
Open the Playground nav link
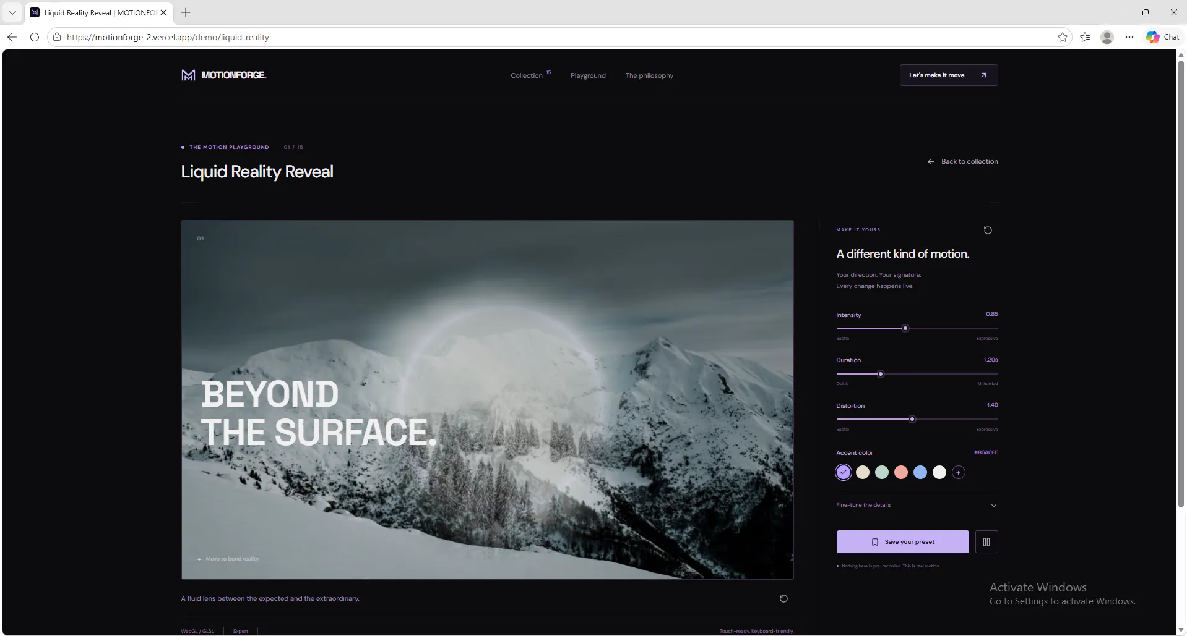pos(588,75)
